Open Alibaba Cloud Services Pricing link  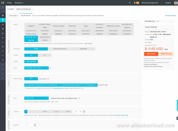click(x=153, y=66)
